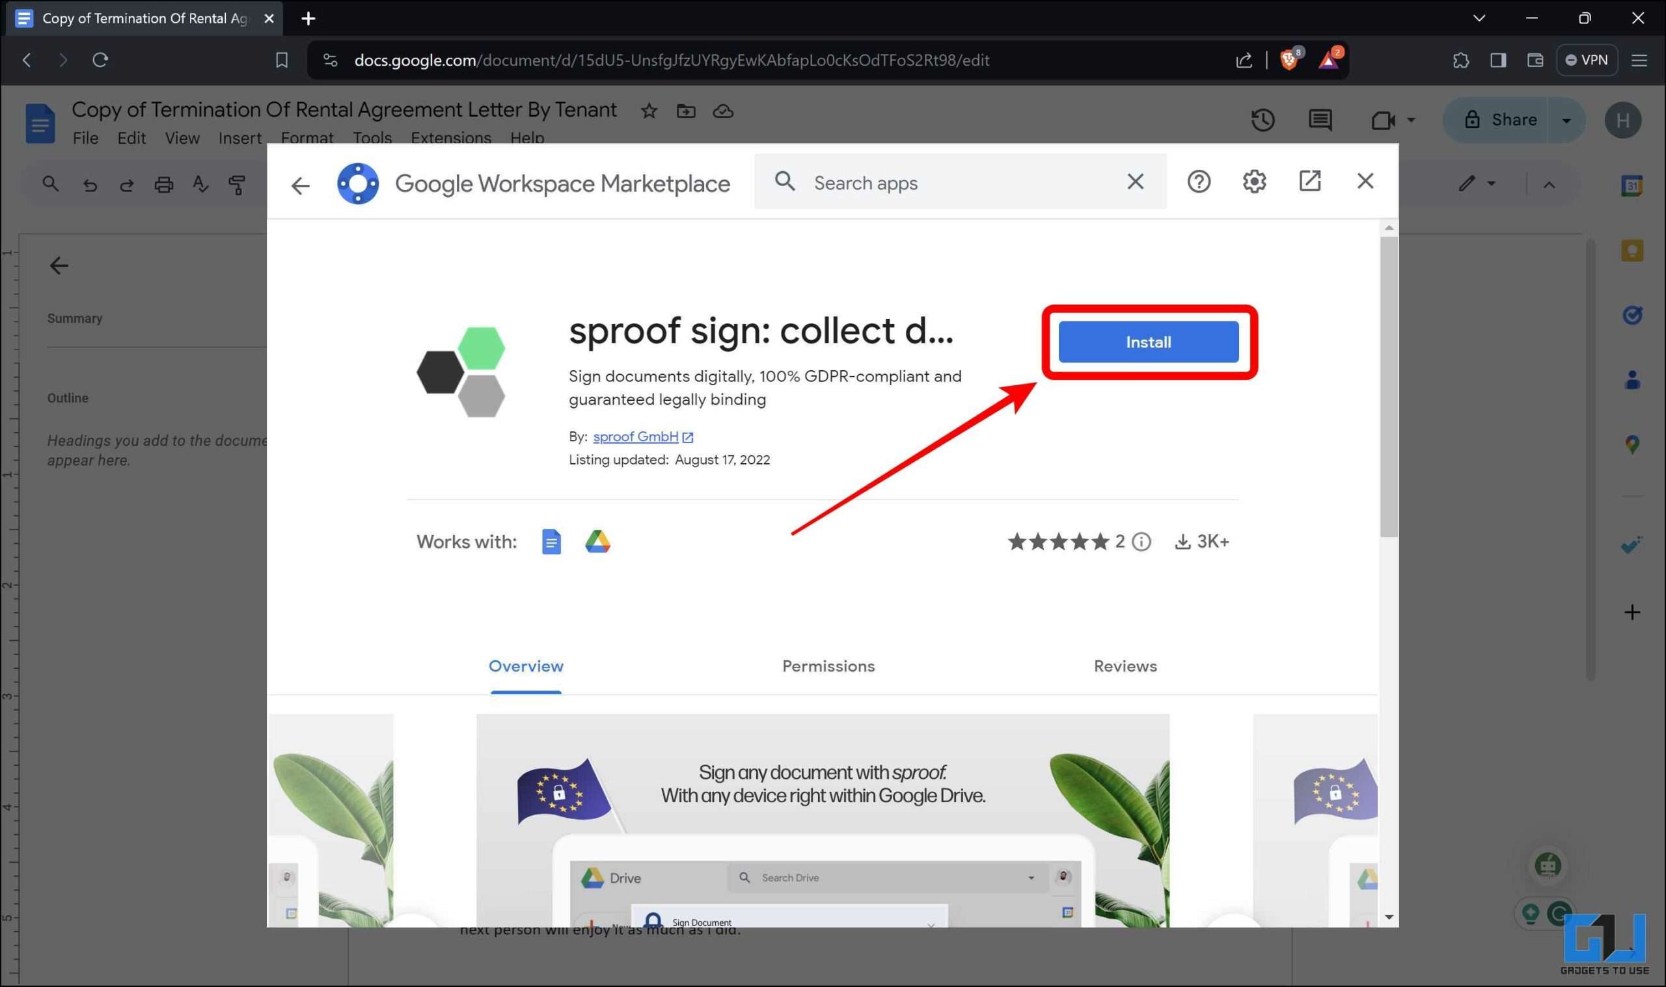
Task: Star the document
Action: point(648,111)
